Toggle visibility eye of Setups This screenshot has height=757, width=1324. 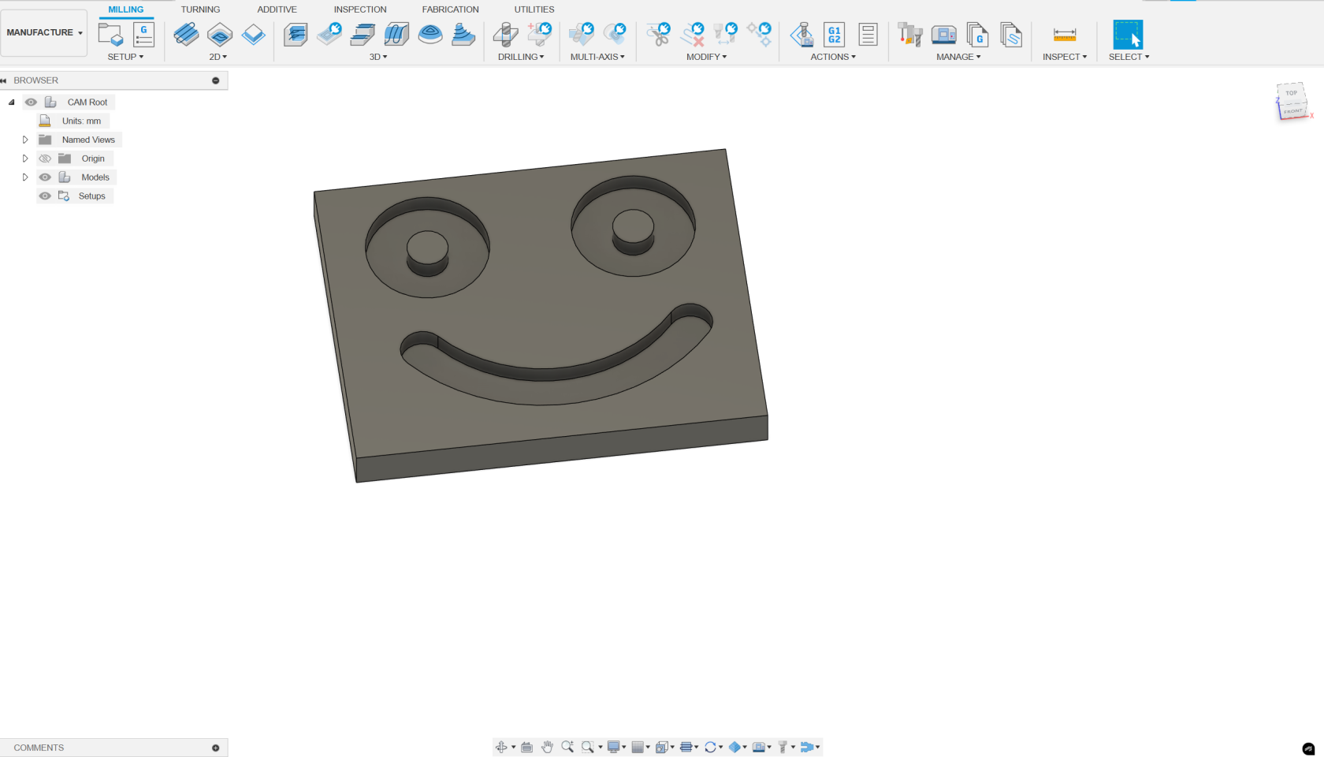pos(45,196)
